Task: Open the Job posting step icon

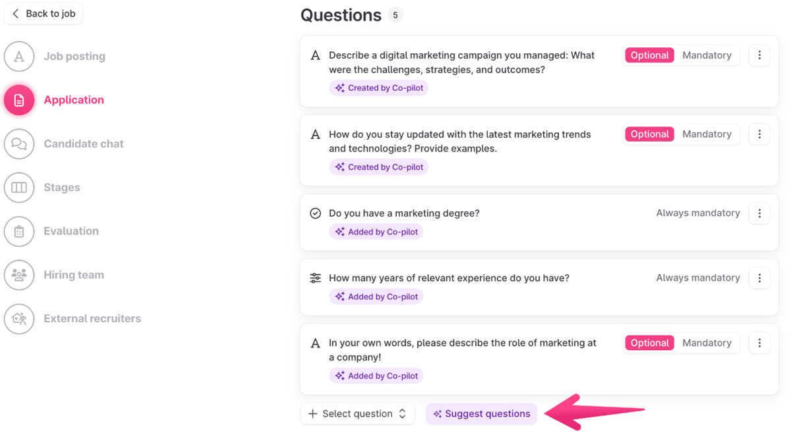Action: coord(19,57)
